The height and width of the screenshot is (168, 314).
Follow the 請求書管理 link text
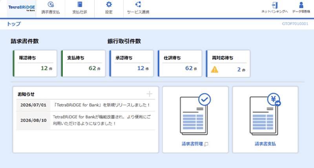pos(192,144)
